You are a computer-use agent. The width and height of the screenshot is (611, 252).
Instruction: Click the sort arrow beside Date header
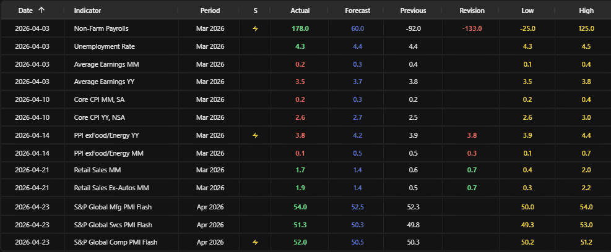pos(41,10)
